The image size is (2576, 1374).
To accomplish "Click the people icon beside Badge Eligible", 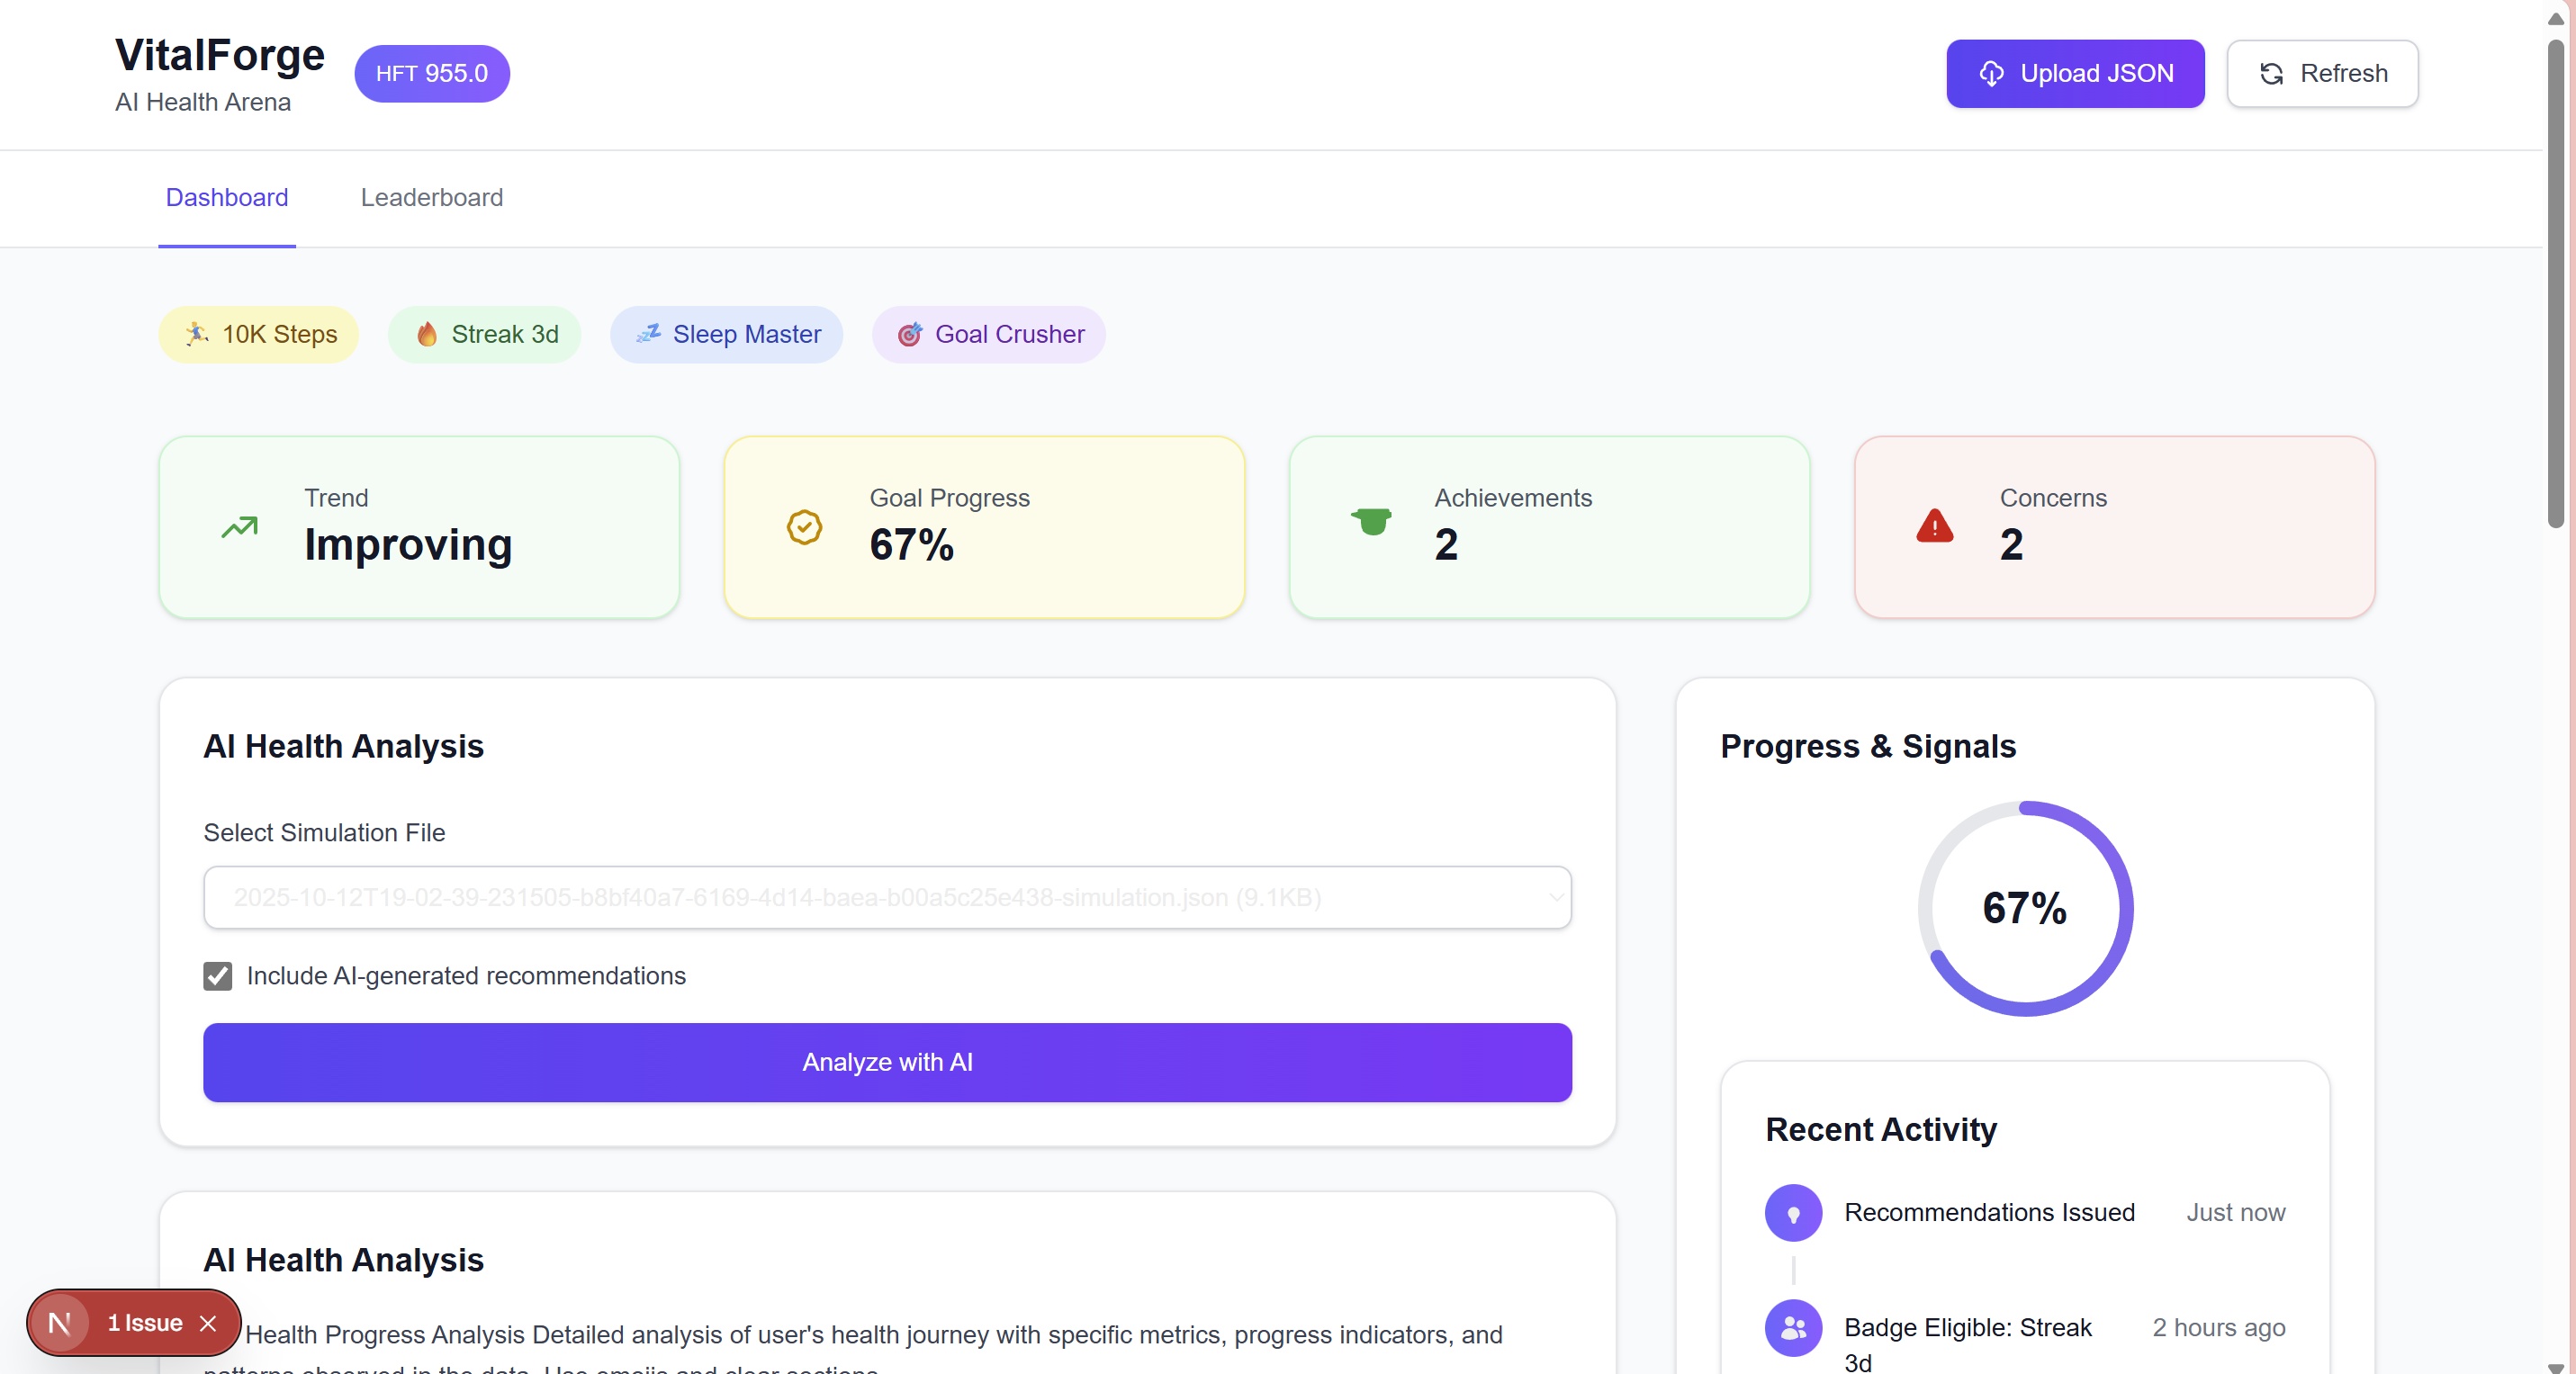I will 1793,1328.
